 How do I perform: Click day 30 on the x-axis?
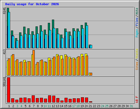click(127, 106)
